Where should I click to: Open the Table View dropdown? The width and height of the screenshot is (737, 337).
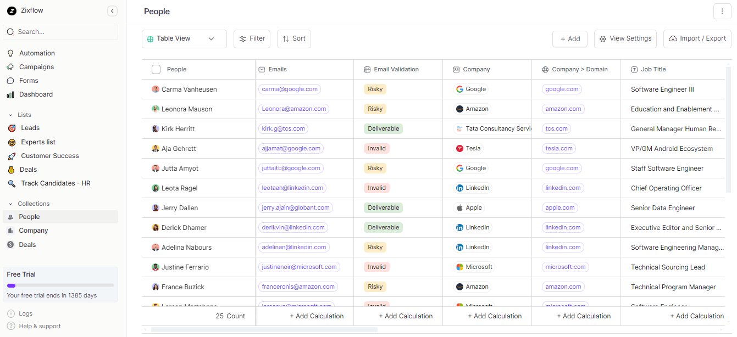210,38
